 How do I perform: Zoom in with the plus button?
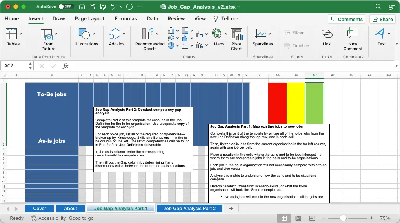click(372, 218)
